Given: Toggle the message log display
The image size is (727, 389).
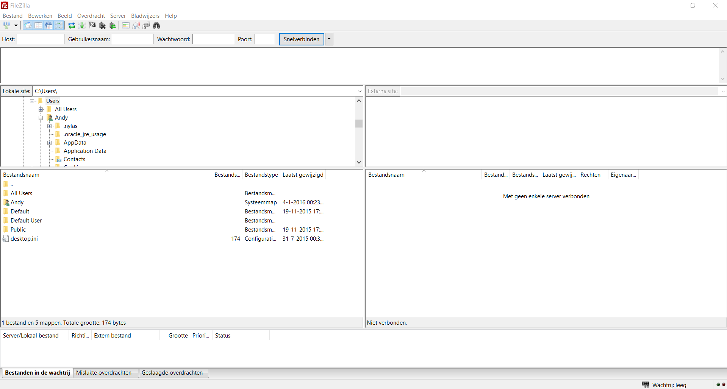Looking at the screenshot, I should [28, 25].
